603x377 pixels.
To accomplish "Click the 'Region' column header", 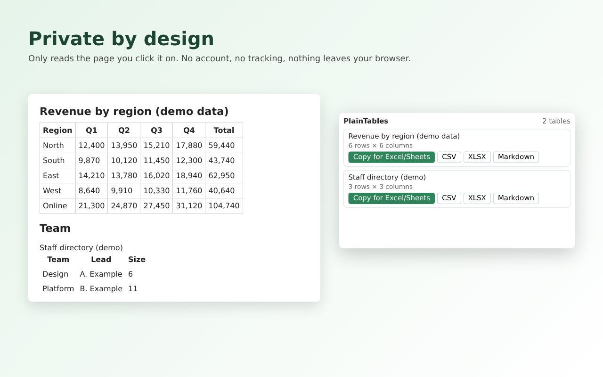I will click(x=57, y=131).
